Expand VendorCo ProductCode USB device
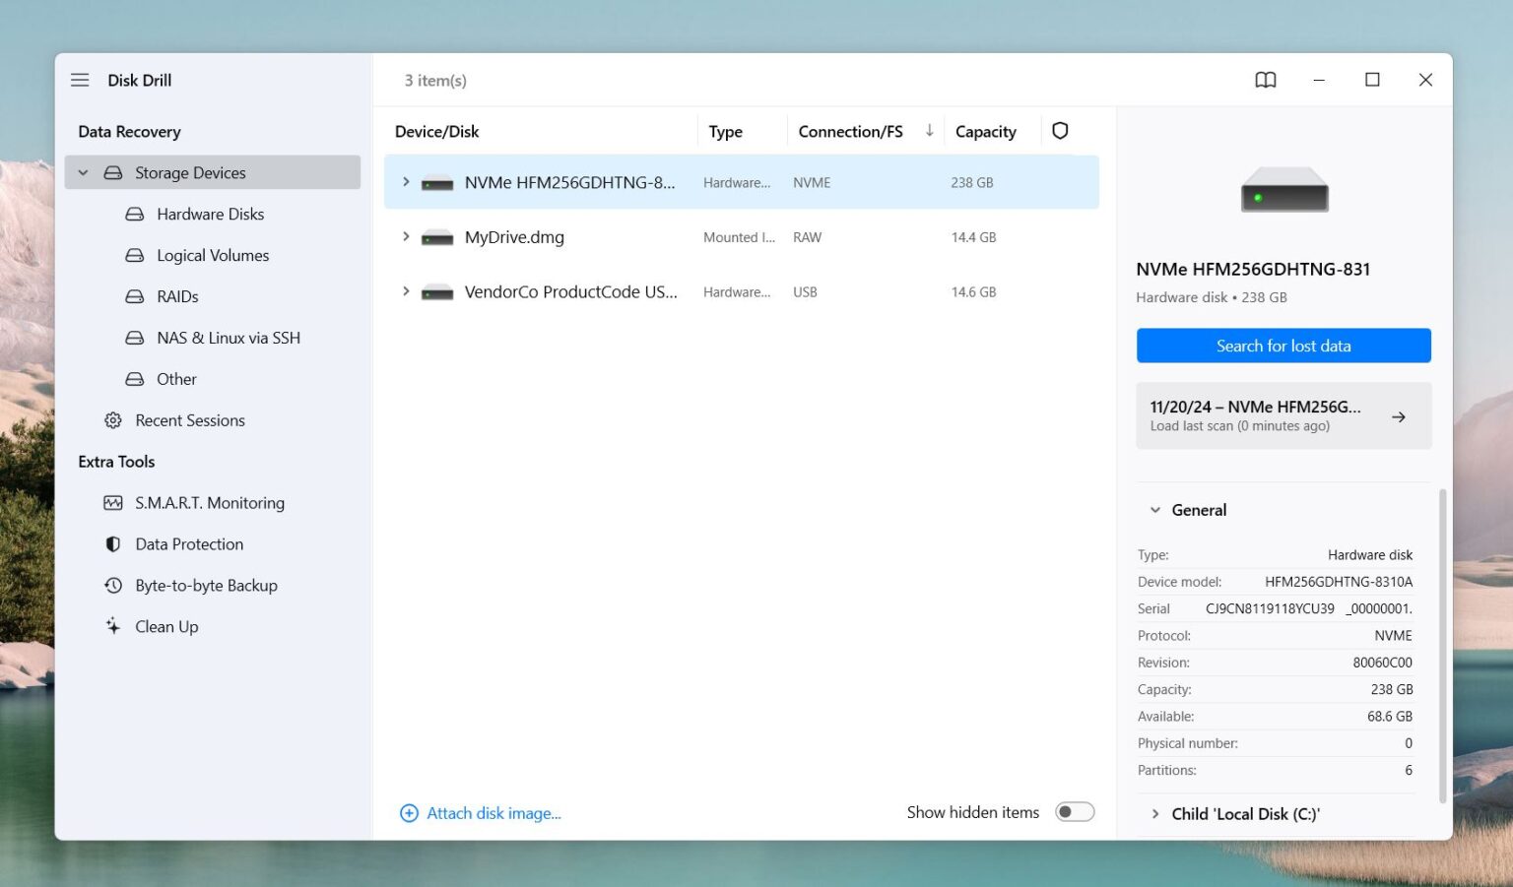1513x887 pixels. [x=405, y=291]
